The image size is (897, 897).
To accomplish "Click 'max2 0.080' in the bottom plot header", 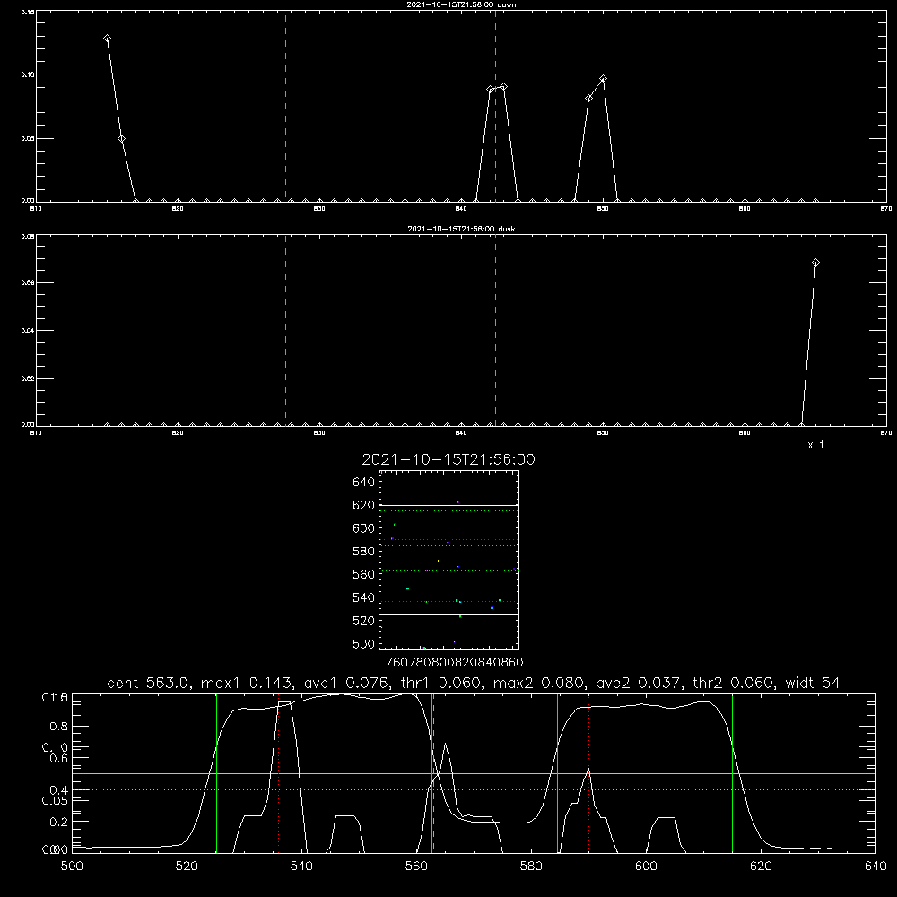I will (538, 683).
